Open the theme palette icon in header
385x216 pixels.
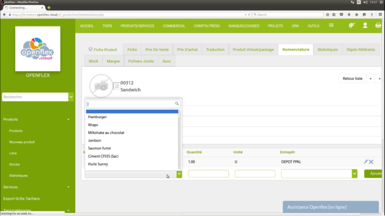coord(352,25)
